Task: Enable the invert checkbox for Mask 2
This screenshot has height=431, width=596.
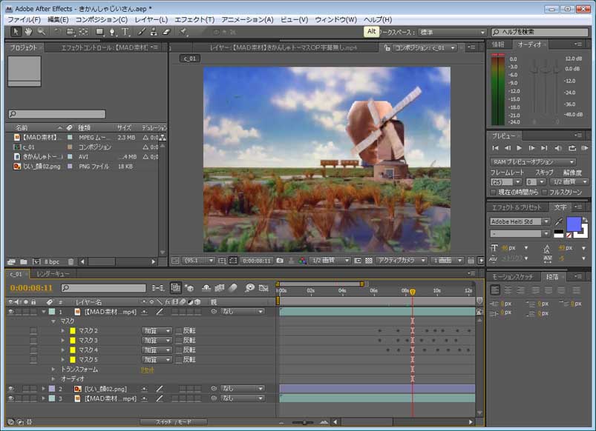Action: click(x=179, y=330)
